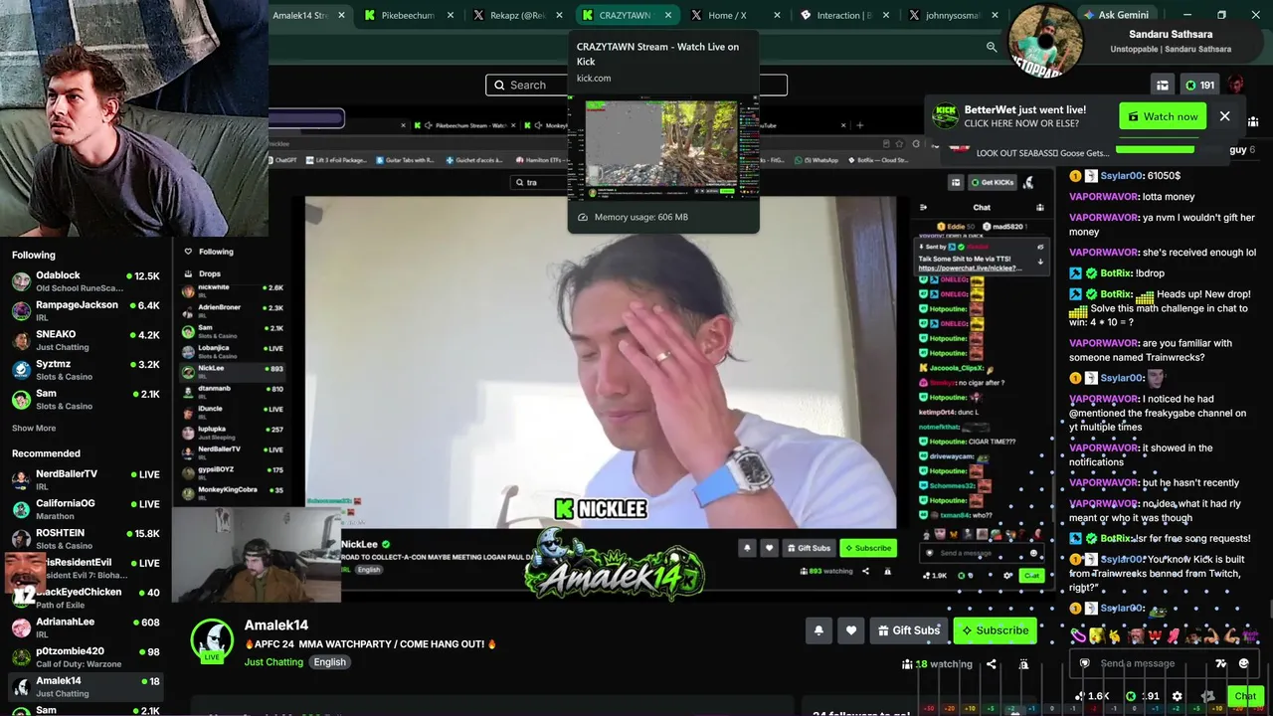Close the Home / X browser tab

tap(779, 15)
